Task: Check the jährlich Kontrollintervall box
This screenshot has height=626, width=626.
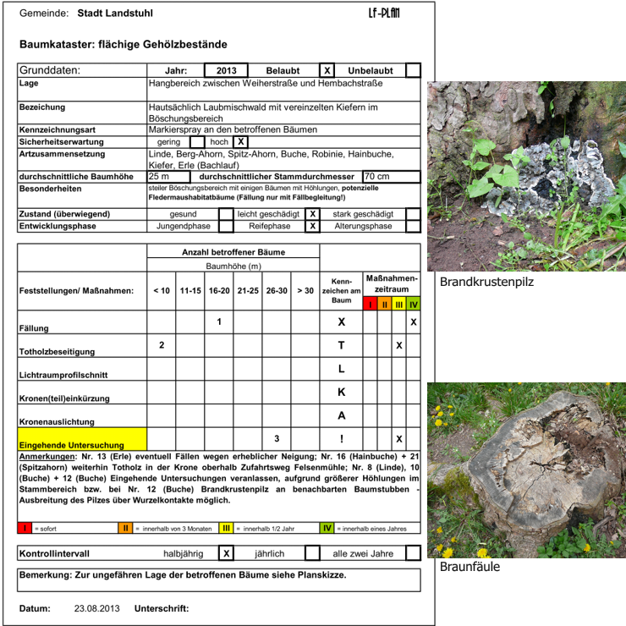Action: (313, 553)
